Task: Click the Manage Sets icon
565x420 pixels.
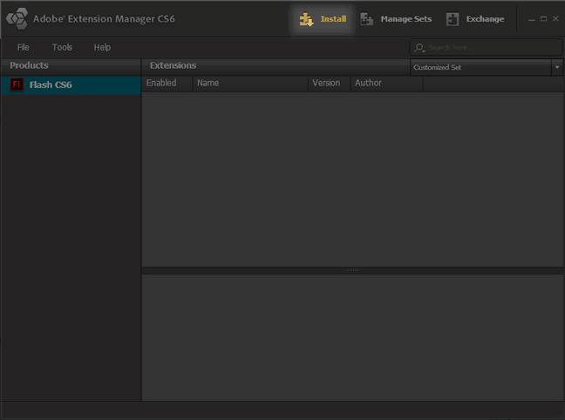Action: click(367, 19)
